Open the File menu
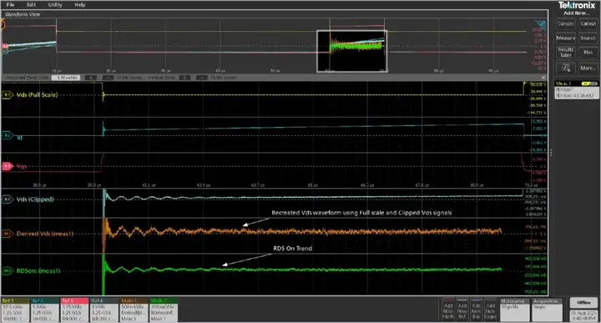The width and height of the screenshot is (601, 323). coord(10,5)
